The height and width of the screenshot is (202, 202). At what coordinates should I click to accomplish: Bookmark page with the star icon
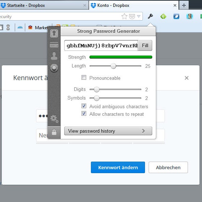124,16
